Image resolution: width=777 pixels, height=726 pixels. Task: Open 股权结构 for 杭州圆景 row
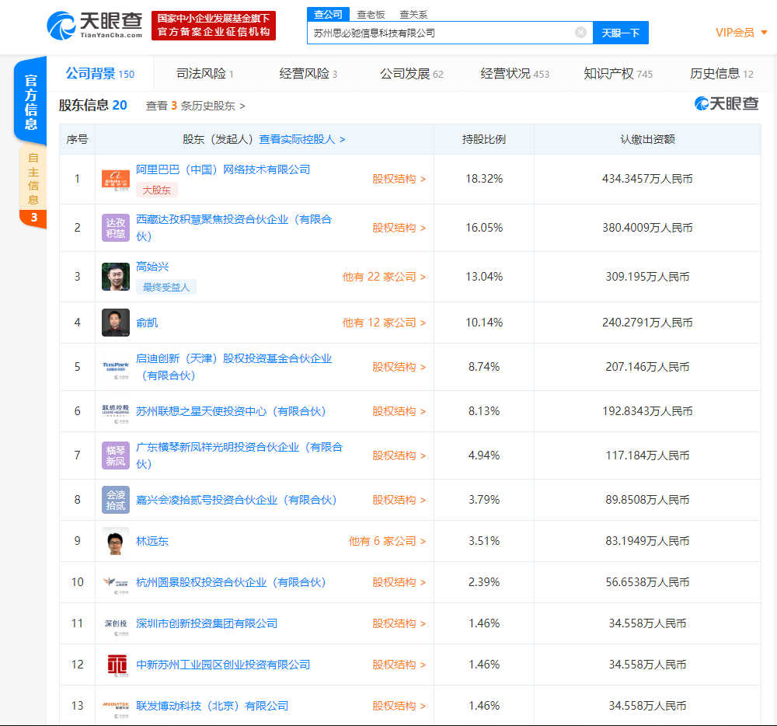point(399,582)
